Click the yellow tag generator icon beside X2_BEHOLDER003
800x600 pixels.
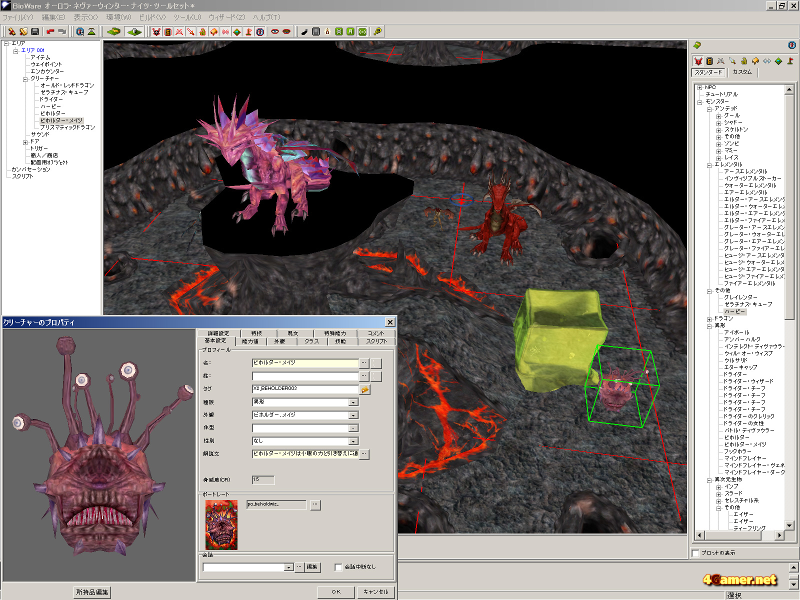click(x=365, y=389)
